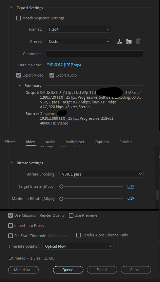The width and height of the screenshot is (160, 282).
Task: Disable Use Maximum Render Quality
Action: pos(11,215)
